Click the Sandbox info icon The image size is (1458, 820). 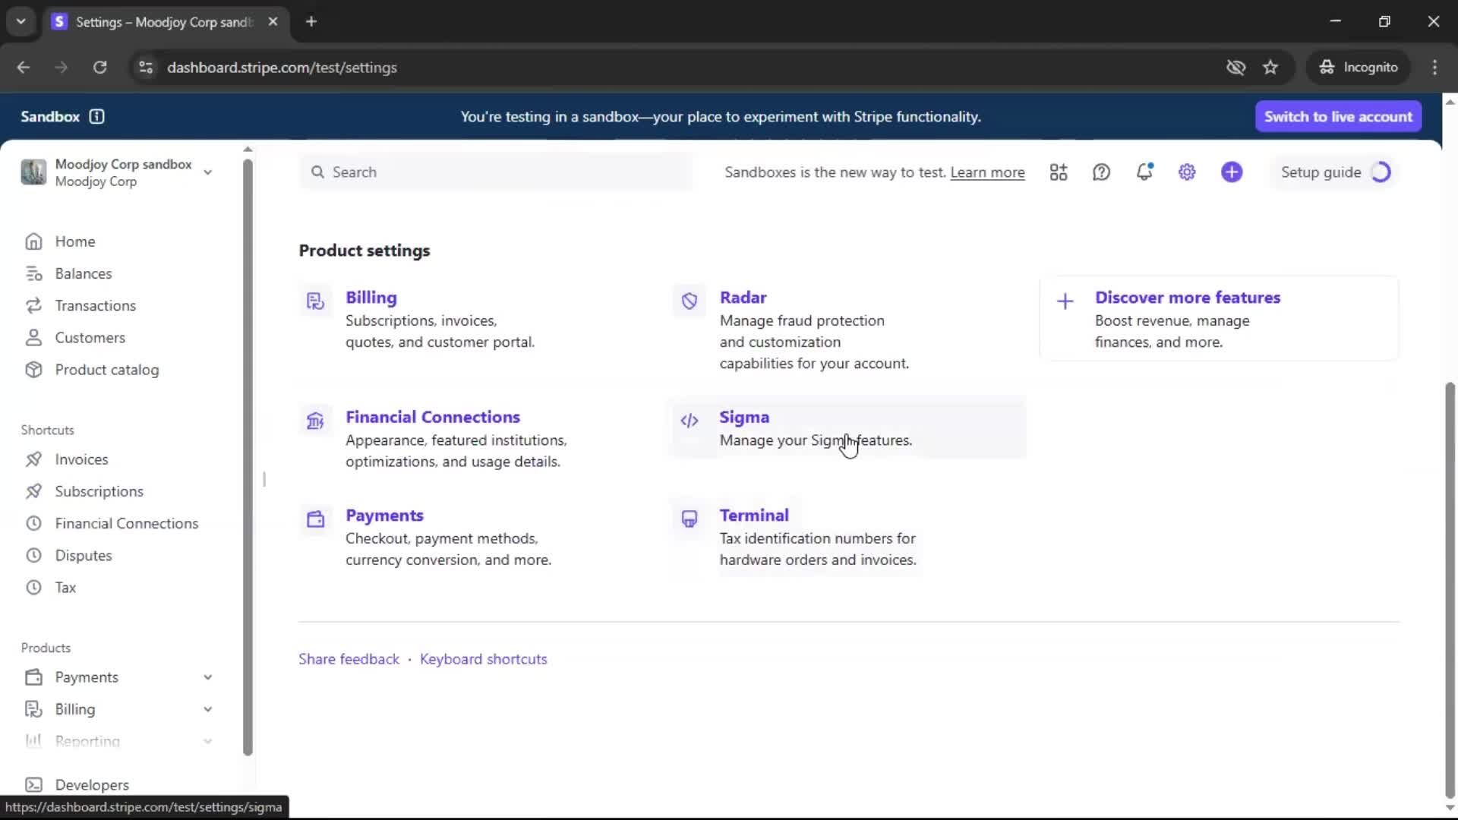tap(96, 116)
